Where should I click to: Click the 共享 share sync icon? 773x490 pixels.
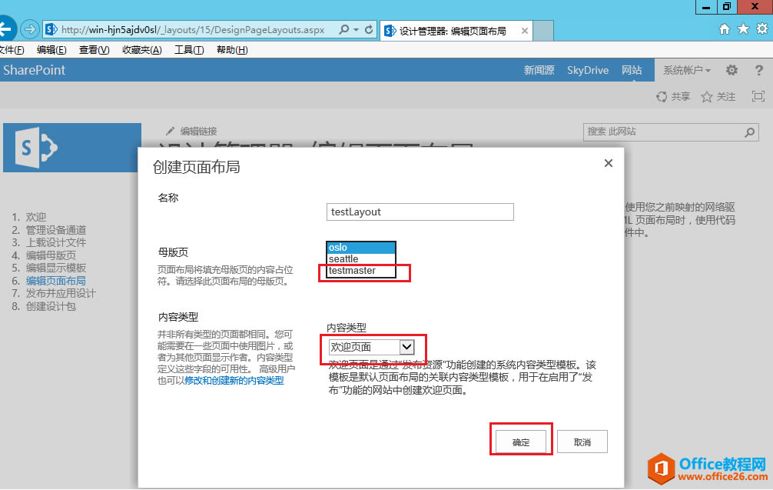[x=663, y=96]
